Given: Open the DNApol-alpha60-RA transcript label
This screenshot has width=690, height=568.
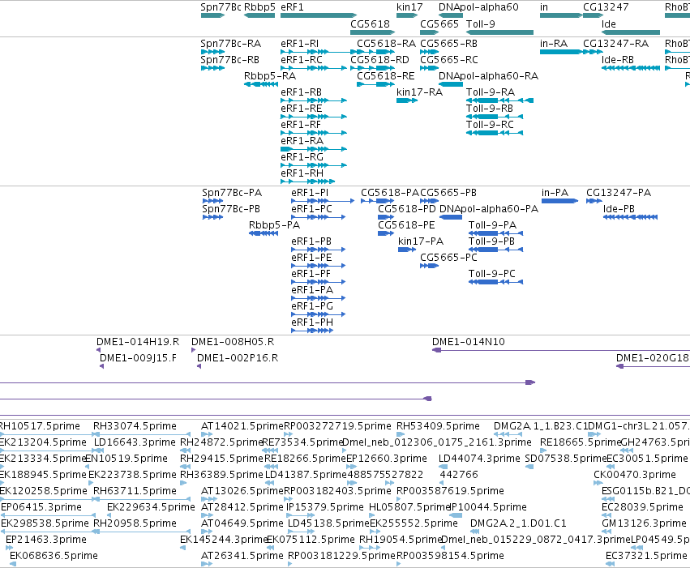Looking at the screenshot, I should (x=488, y=75).
